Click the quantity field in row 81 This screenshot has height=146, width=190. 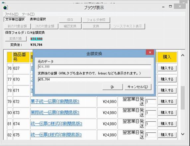click(x=151, y=124)
